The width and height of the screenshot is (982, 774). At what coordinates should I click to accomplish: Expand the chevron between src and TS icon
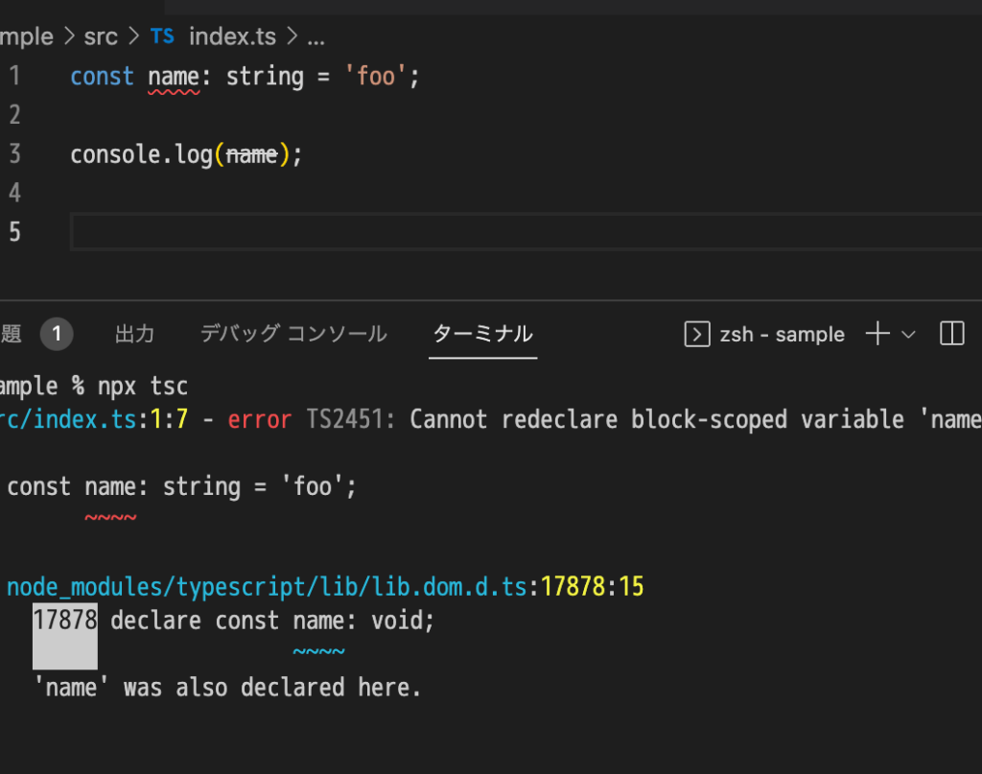pos(133,36)
